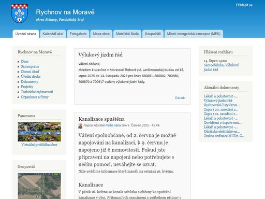Open the Úřední deska sidebar link

[x=31, y=76]
